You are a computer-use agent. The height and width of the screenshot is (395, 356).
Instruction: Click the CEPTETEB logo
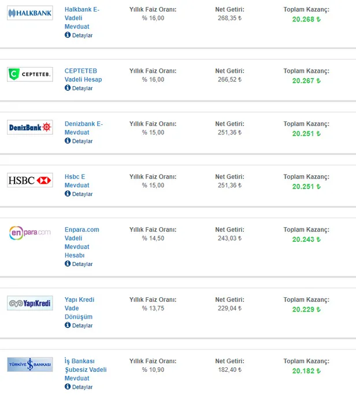coord(30,74)
